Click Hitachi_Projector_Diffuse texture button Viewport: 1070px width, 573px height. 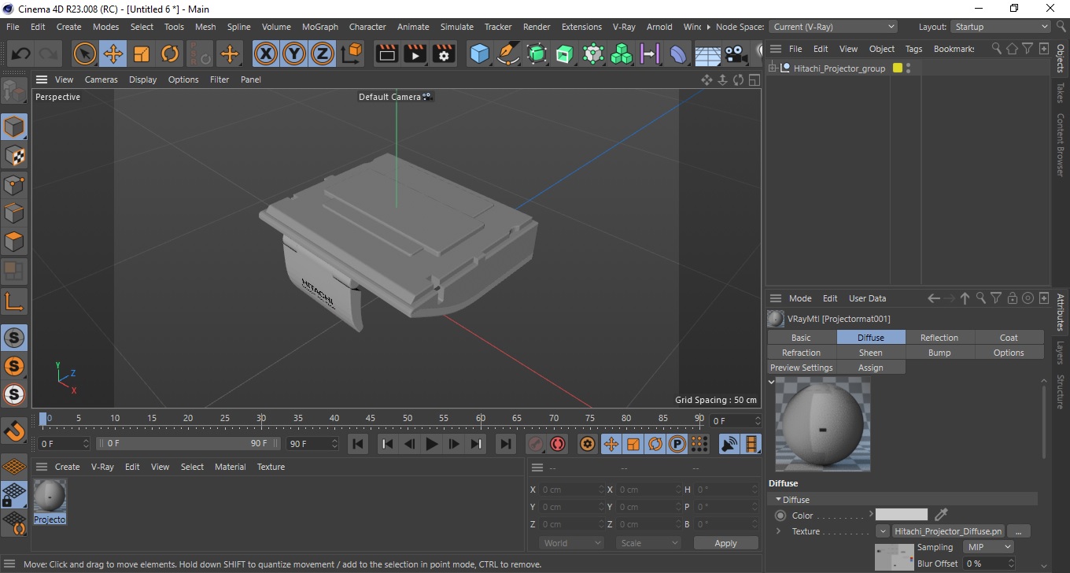[x=948, y=531]
